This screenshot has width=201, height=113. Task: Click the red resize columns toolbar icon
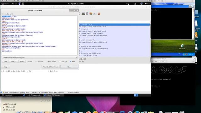(99, 14)
